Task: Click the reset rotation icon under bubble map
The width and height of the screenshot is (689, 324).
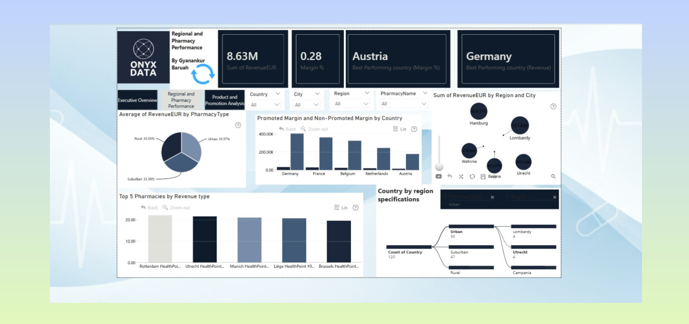Action: pos(472,176)
